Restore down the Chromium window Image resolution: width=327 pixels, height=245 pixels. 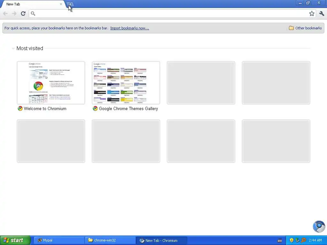click(308, 3)
